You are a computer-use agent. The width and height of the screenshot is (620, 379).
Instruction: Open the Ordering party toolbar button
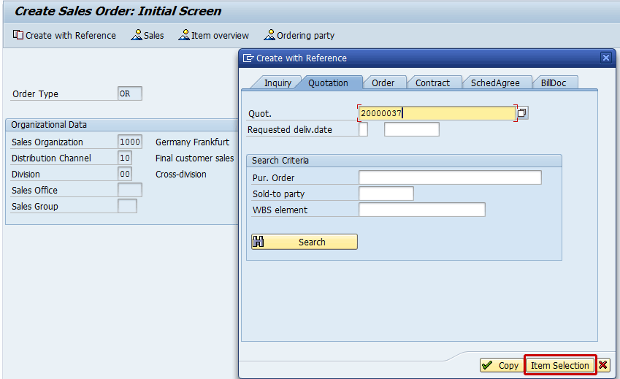coord(299,36)
